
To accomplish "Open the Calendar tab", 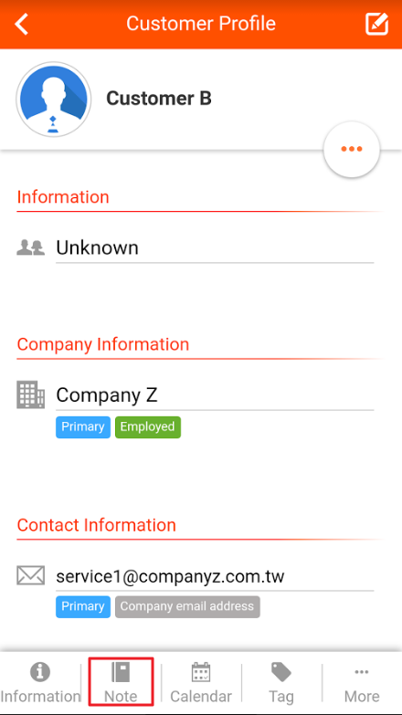I will (201, 683).
